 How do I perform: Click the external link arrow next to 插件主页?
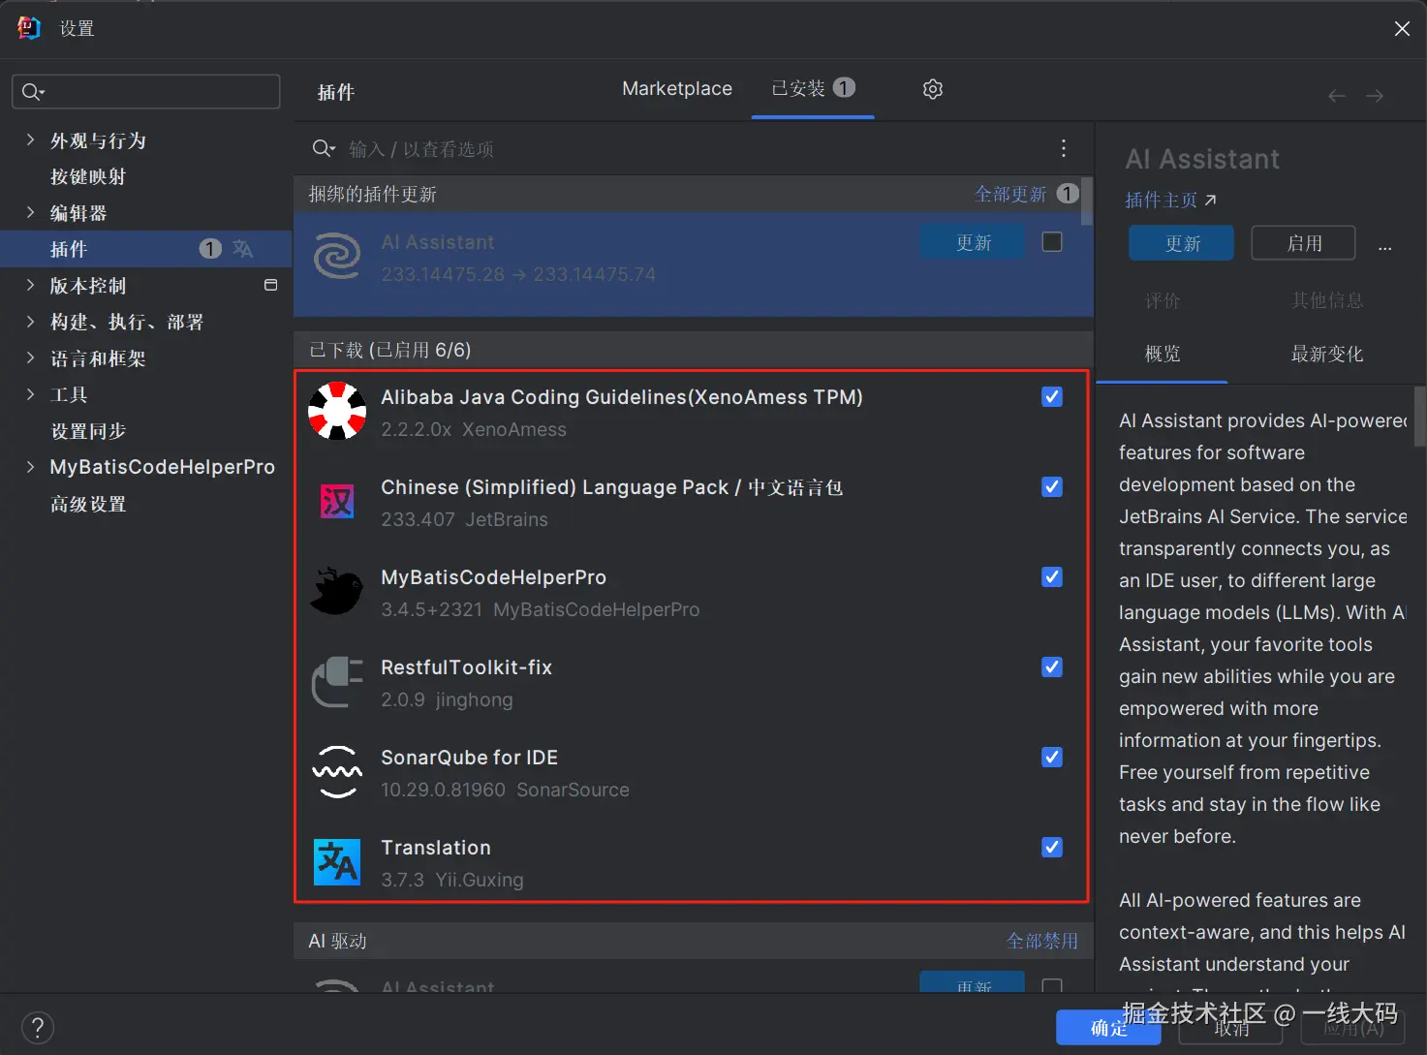[x=1210, y=200]
